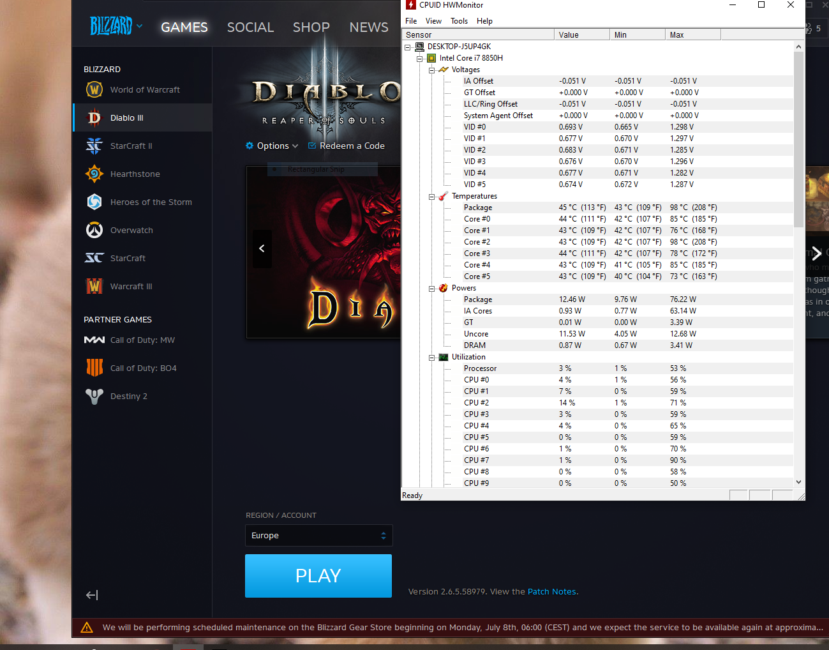829x650 pixels.
Task: Switch to the NEWS tab
Action: (x=369, y=27)
